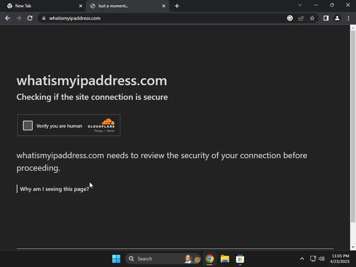Expand the tab search chevron

pos(300,5)
